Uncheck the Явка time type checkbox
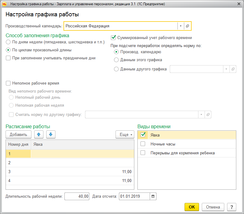 [143, 135]
